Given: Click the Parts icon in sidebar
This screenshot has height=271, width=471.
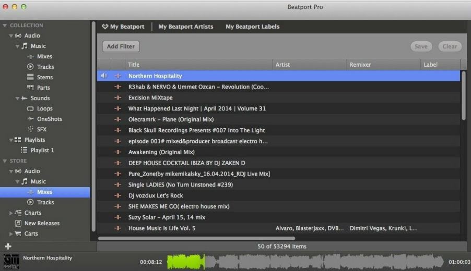Looking at the screenshot, I should point(30,88).
